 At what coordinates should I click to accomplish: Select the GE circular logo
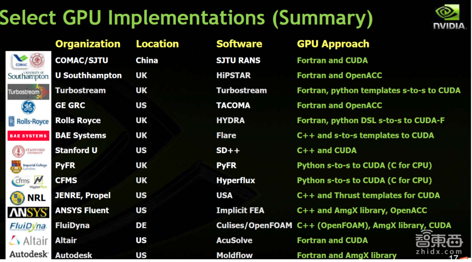(28, 107)
